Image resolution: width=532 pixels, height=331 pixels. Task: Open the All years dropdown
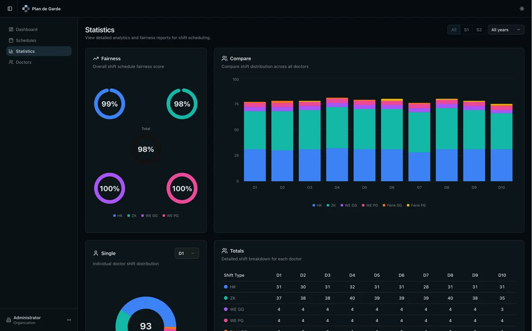tap(506, 30)
